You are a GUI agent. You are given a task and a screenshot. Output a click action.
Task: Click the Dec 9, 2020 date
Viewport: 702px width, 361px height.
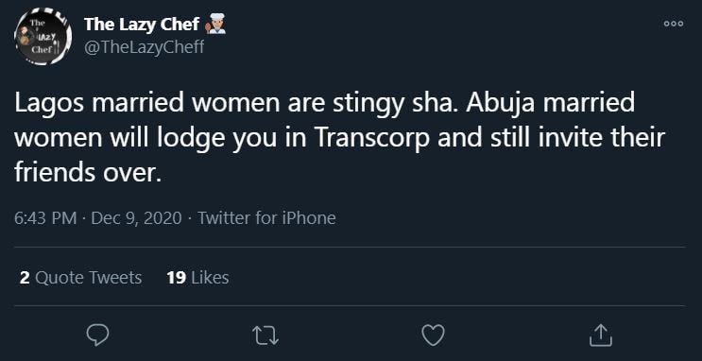(x=137, y=218)
